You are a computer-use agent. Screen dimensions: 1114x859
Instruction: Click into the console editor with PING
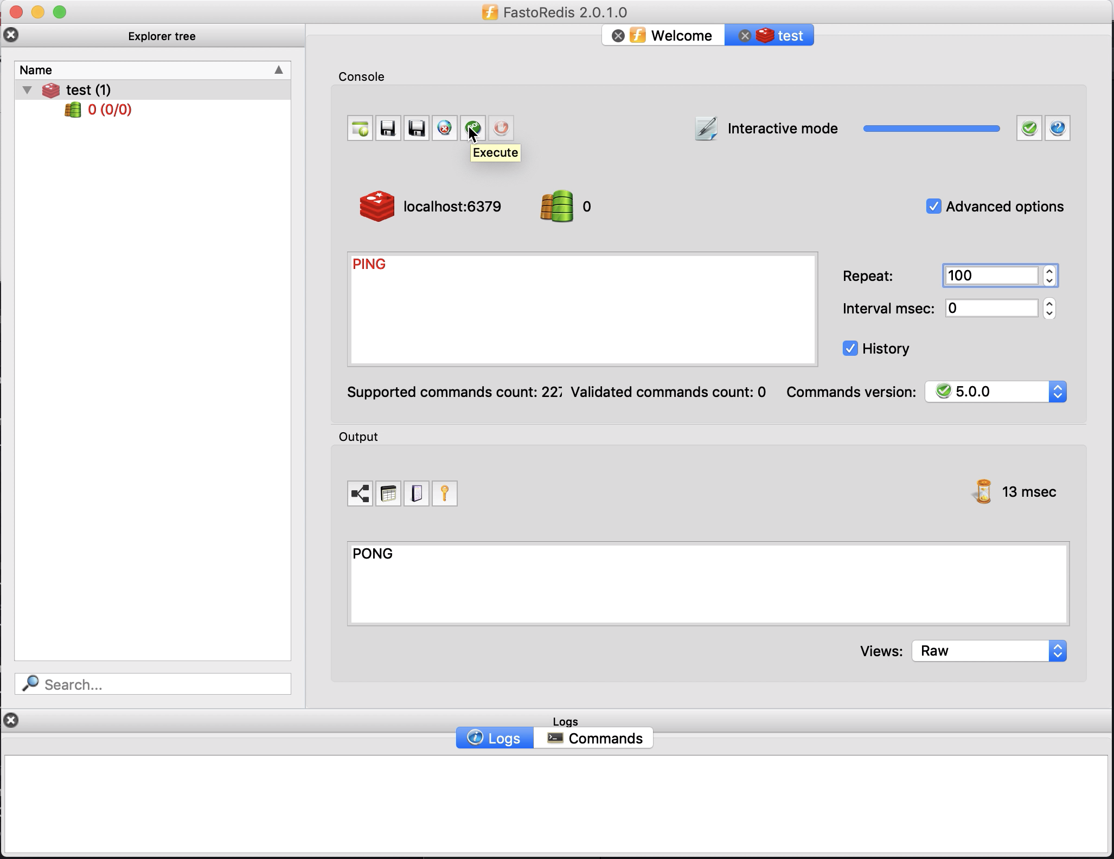pos(583,309)
